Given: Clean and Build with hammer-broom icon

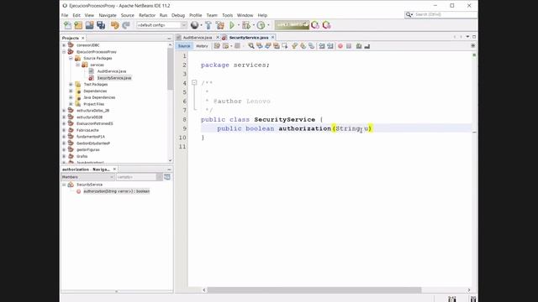Looking at the screenshot, I should 220,25.
